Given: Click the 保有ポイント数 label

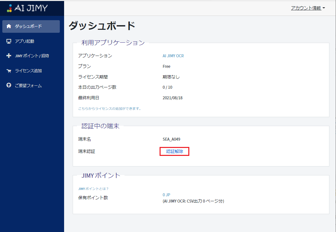Looking at the screenshot, I should point(93,198).
